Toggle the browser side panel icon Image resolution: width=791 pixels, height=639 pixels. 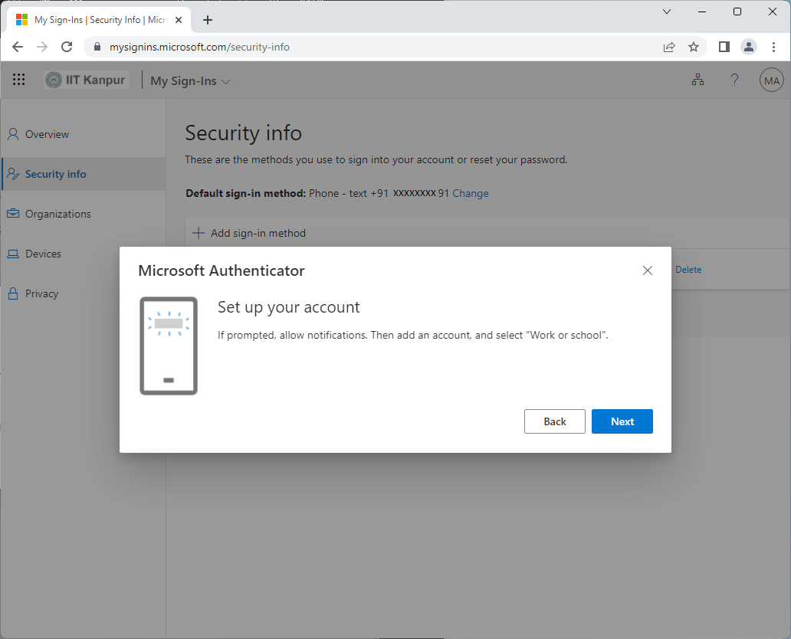[x=724, y=47]
